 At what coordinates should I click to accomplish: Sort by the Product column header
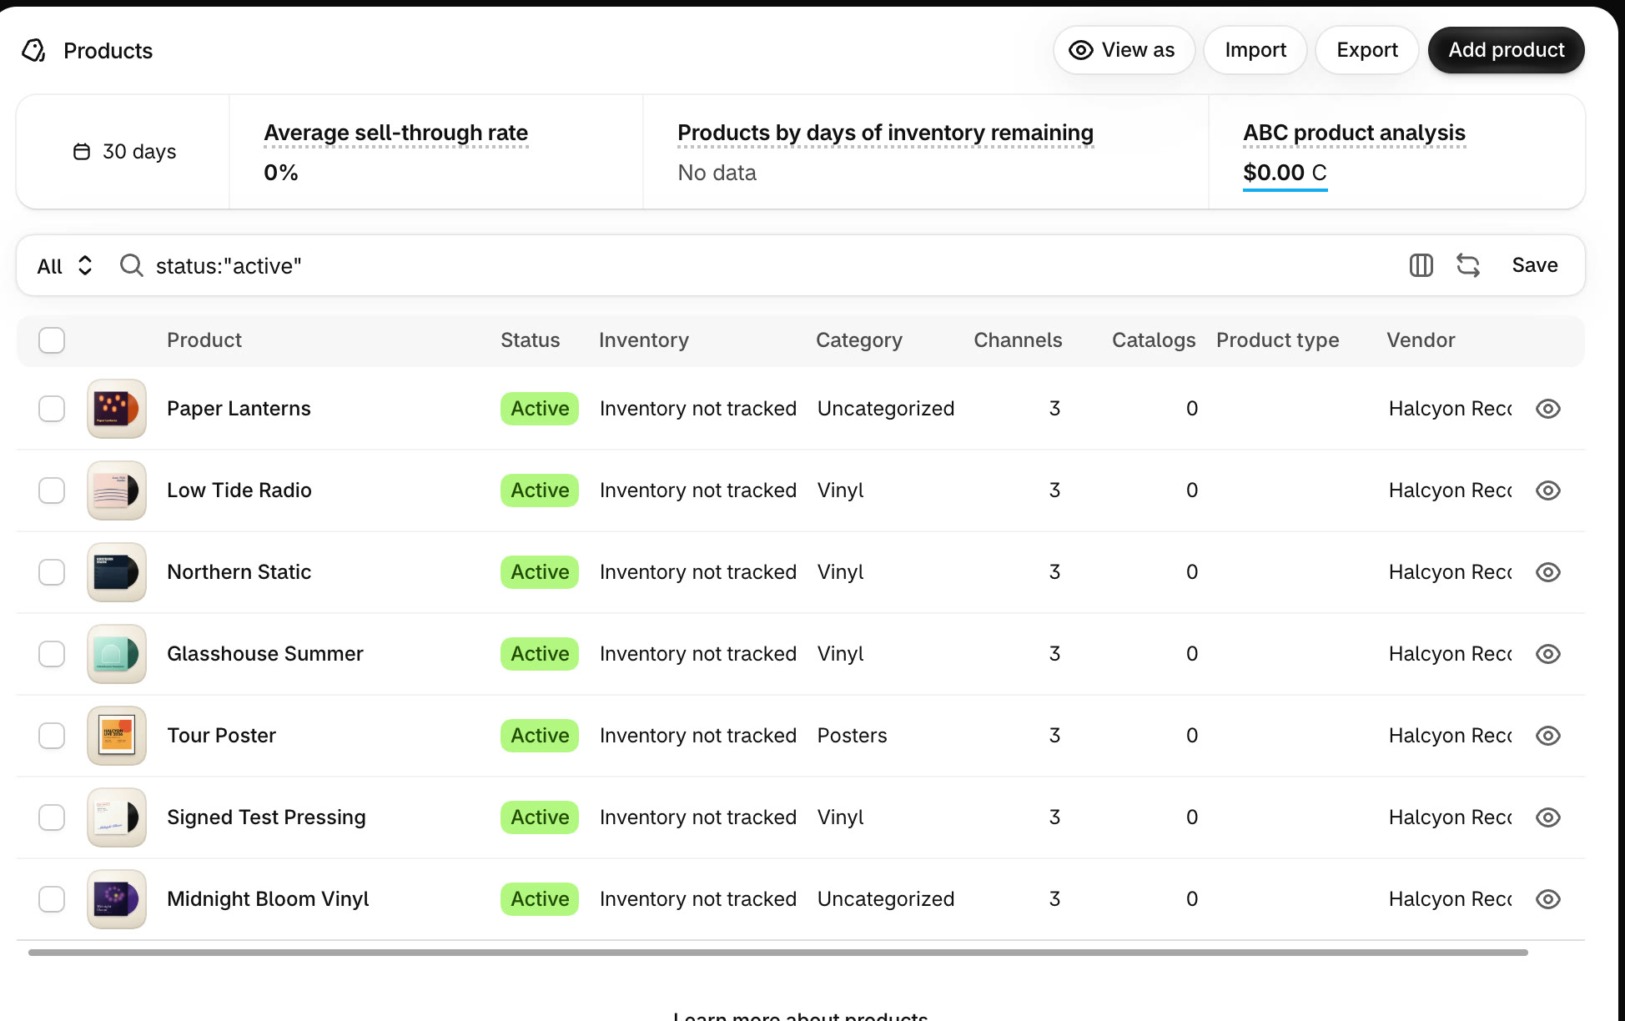[204, 340]
